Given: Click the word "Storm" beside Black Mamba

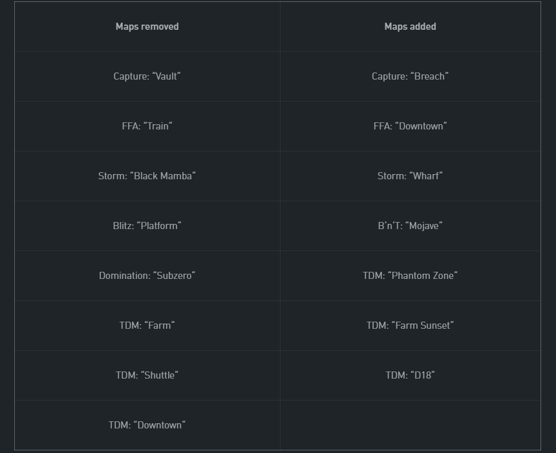Looking at the screenshot, I should (112, 176).
